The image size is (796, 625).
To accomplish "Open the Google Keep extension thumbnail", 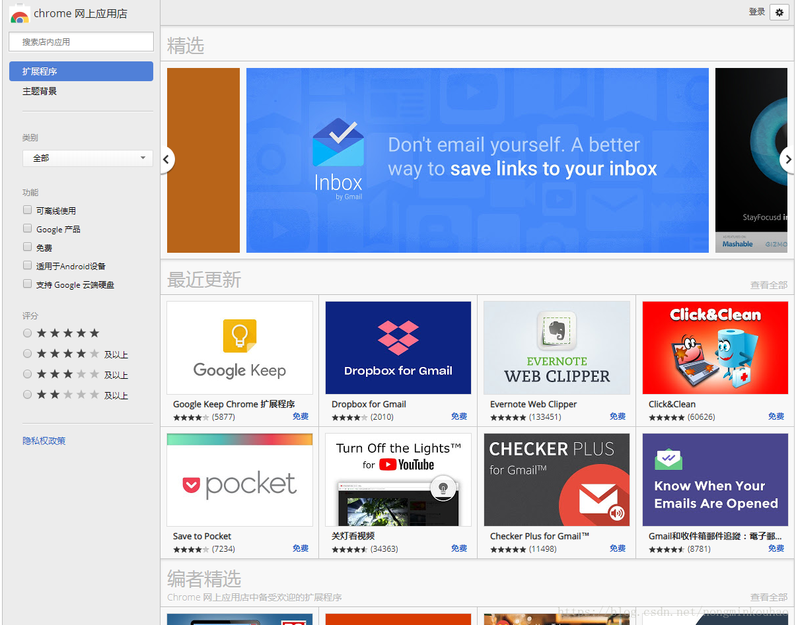I will pyautogui.click(x=240, y=348).
